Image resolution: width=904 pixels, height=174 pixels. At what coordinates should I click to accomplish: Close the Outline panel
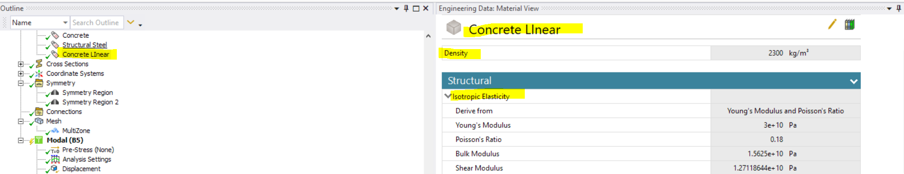pyautogui.click(x=426, y=8)
